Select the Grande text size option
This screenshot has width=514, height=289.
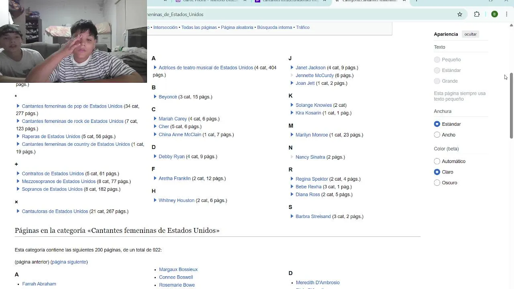point(437,81)
